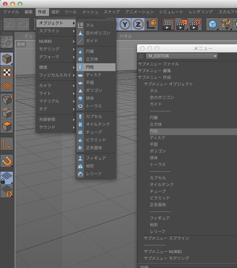The image size is (237, 268).
Task: Select the Polygons mode cube icon
Action: [x=7, y=127]
